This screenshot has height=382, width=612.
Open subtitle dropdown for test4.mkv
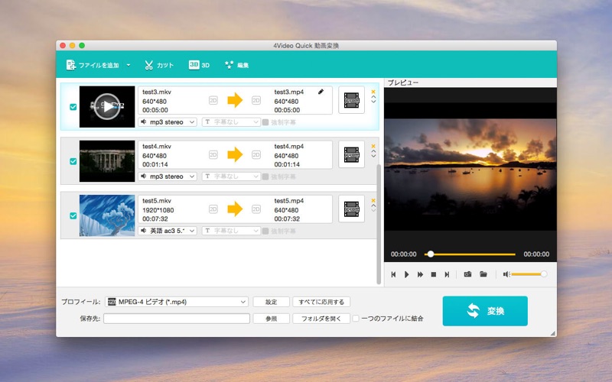point(231,176)
